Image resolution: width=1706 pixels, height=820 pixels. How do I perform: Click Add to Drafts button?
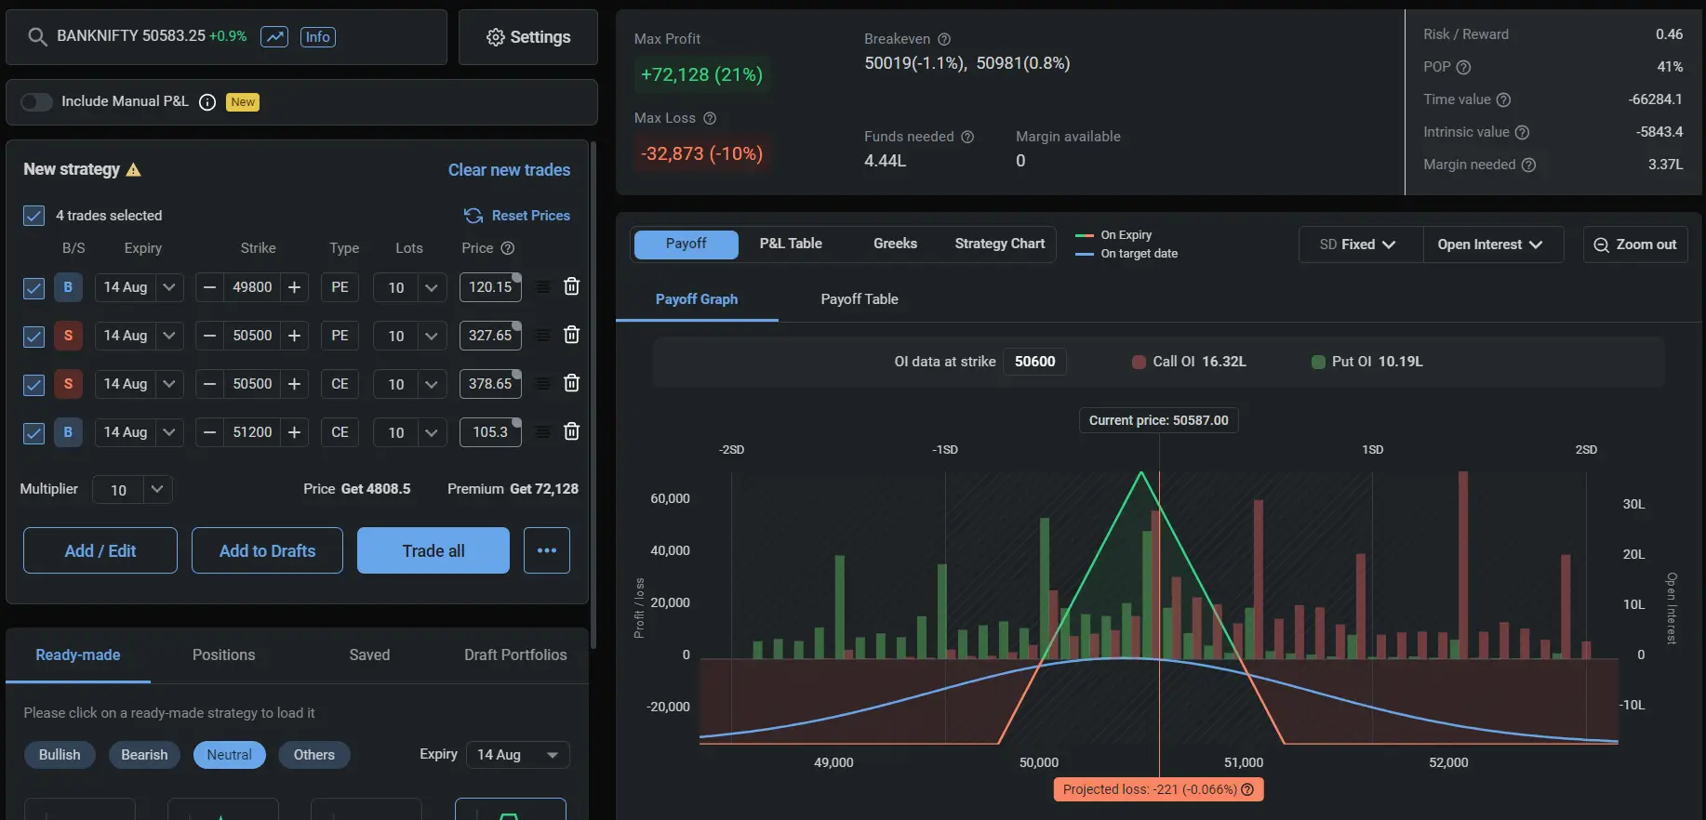pos(267,550)
